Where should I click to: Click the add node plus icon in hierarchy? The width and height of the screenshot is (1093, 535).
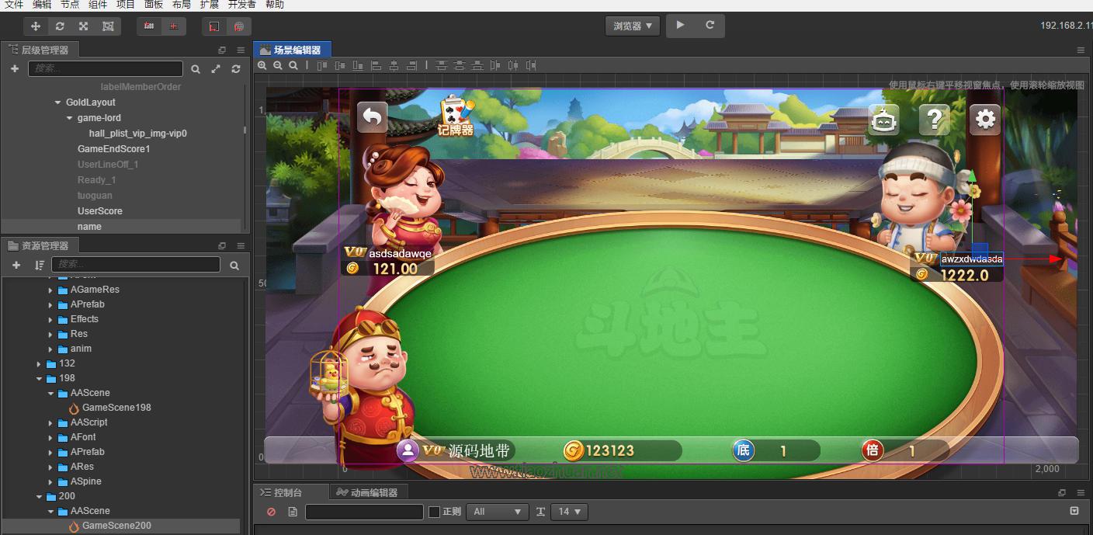click(15, 69)
